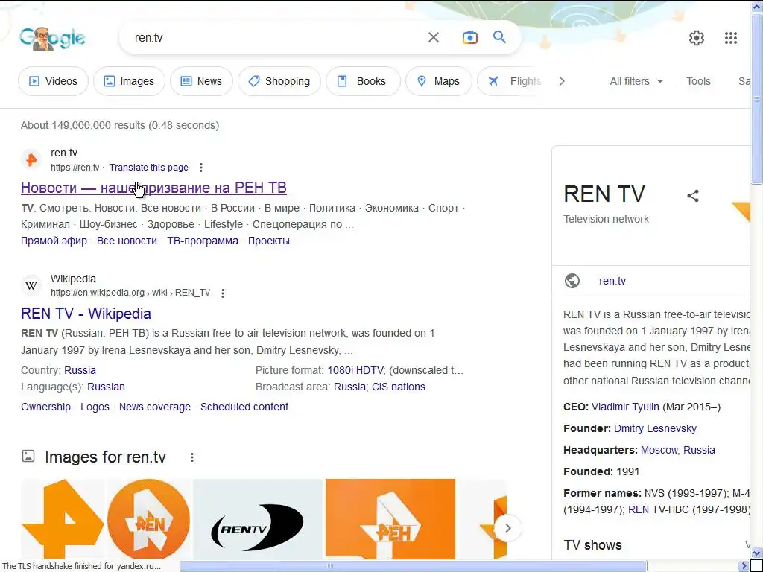Image resolution: width=763 pixels, height=572 pixels.
Task: Click Translate this page link
Action: 148,168
